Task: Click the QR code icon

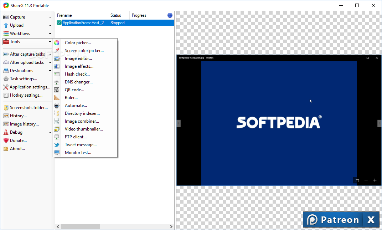Action: (57, 90)
